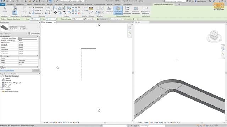
Task: Click the greyed Anwenden button in properties panel
Action: click(36, 71)
